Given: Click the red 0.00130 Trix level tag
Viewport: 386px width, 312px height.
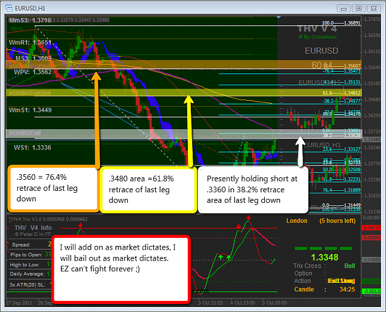Looking at the screenshot, I should [371, 228].
